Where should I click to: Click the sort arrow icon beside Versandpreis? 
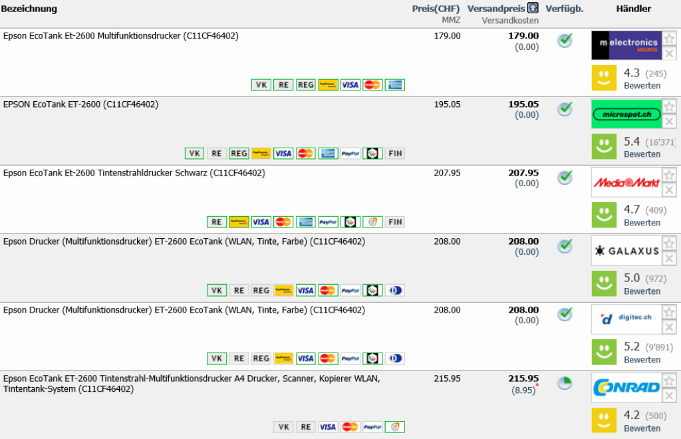tap(533, 8)
